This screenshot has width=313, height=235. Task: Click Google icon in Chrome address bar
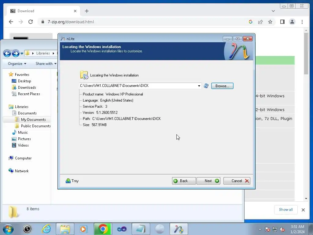(x=251, y=22)
